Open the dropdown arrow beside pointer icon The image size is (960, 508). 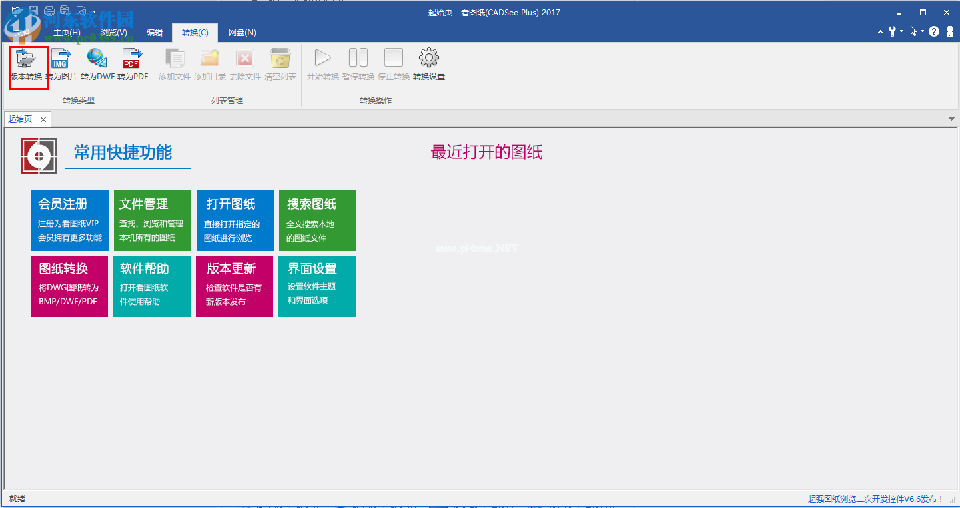(x=922, y=31)
